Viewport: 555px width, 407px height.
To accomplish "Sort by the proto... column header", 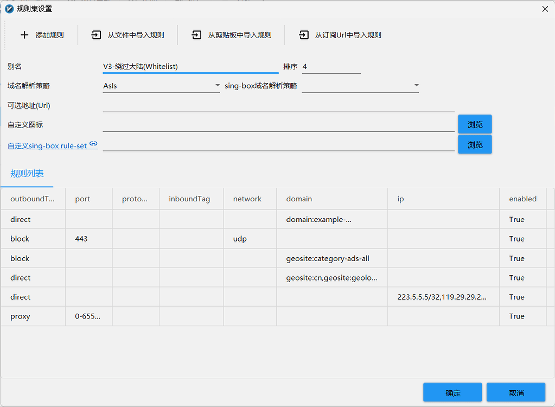I will pos(136,199).
